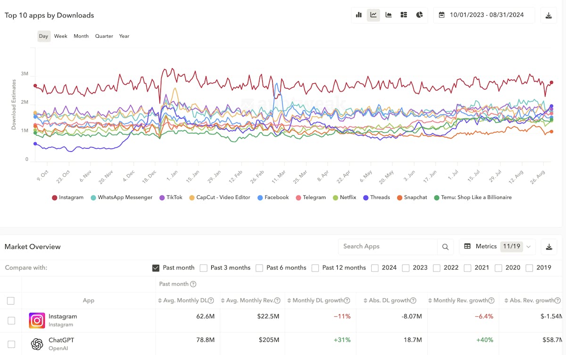Uncheck the Past month compare checkbox
Viewport: 566px width, 355px height.
[x=156, y=268]
